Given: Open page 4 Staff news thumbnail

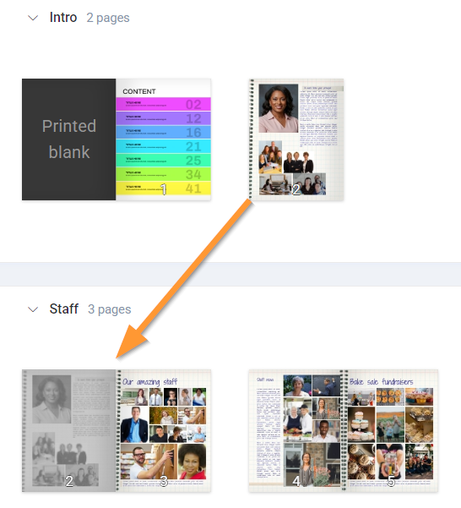Looking at the screenshot, I should pyautogui.click(x=296, y=430).
